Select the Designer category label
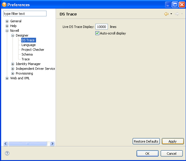Image resolution: width=186 pixels, height=161 pixels. click(22, 35)
